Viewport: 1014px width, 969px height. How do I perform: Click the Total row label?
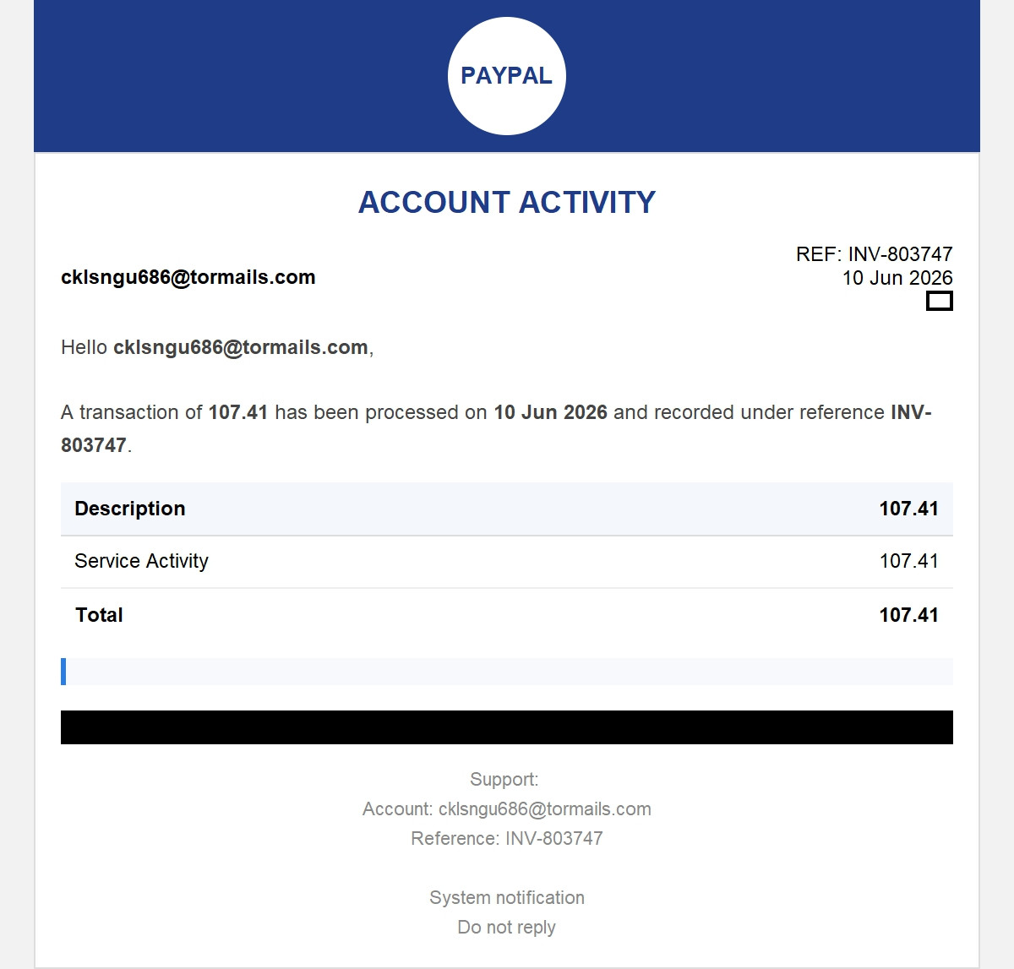[99, 615]
